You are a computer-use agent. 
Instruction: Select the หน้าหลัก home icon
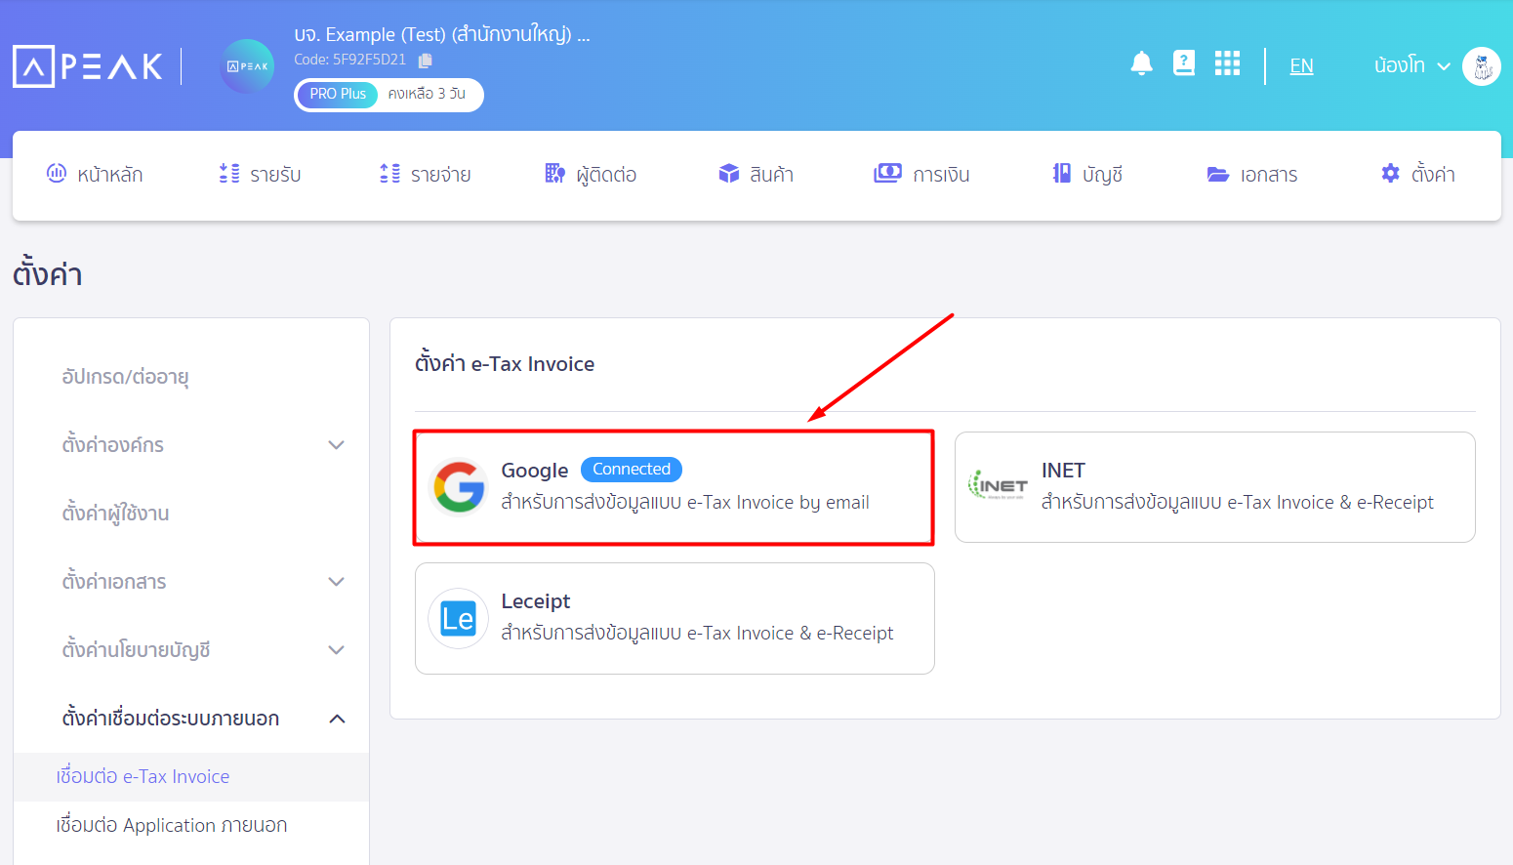(x=56, y=173)
